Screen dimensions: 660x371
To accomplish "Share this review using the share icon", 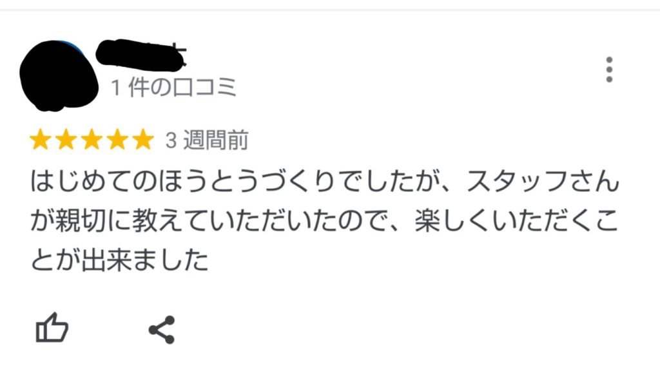I will coord(162,330).
